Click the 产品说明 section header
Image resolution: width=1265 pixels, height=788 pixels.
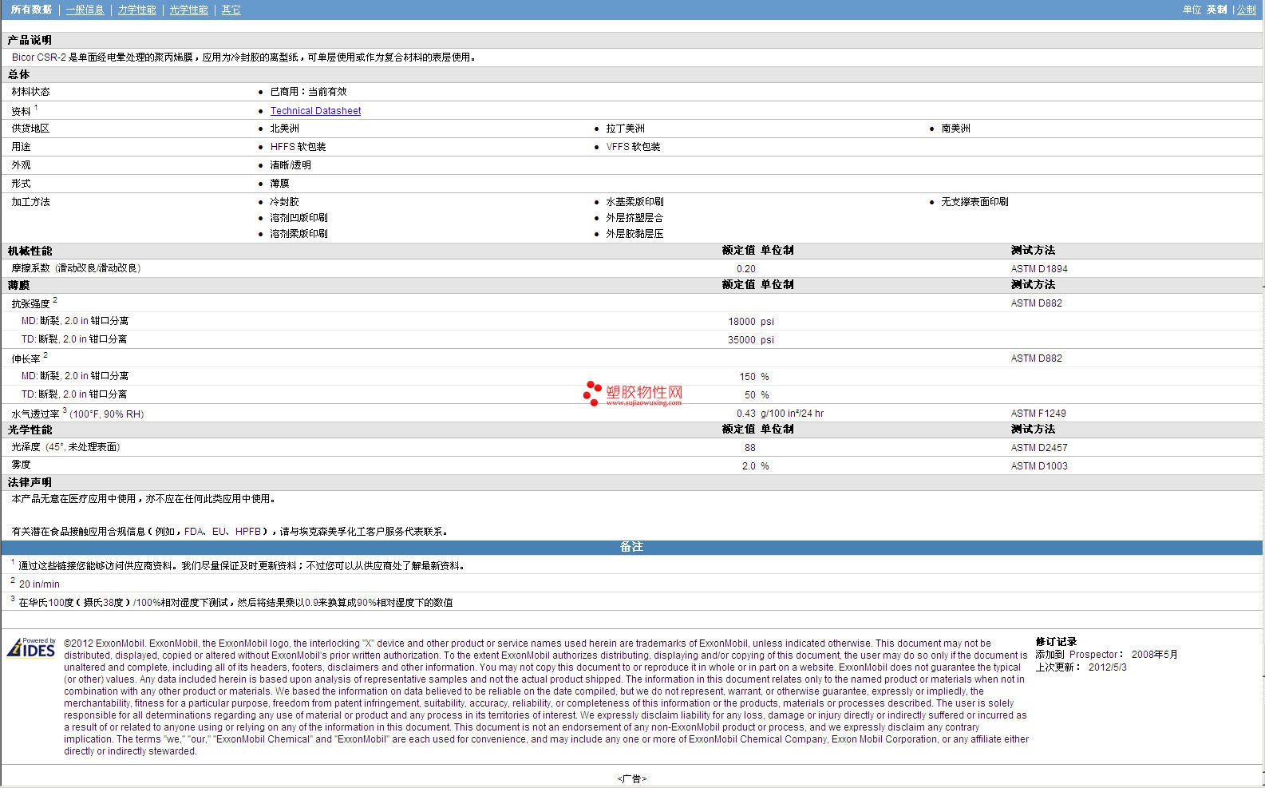click(x=30, y=40)
